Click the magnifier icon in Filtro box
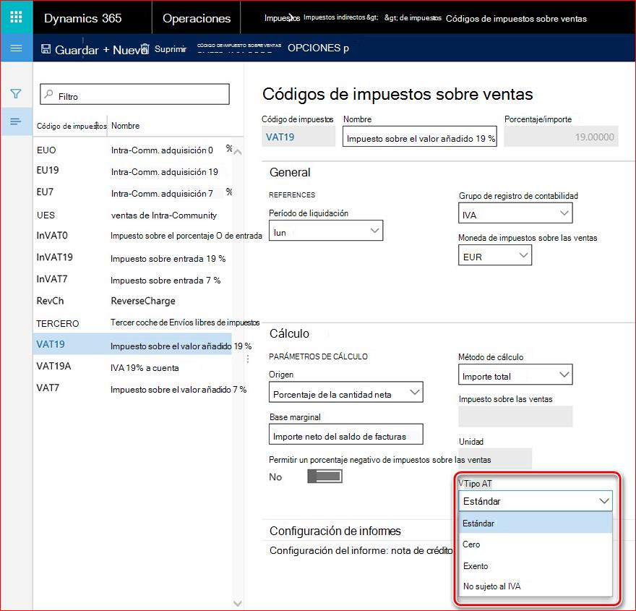The image size is (636, 611). [48, 94]
